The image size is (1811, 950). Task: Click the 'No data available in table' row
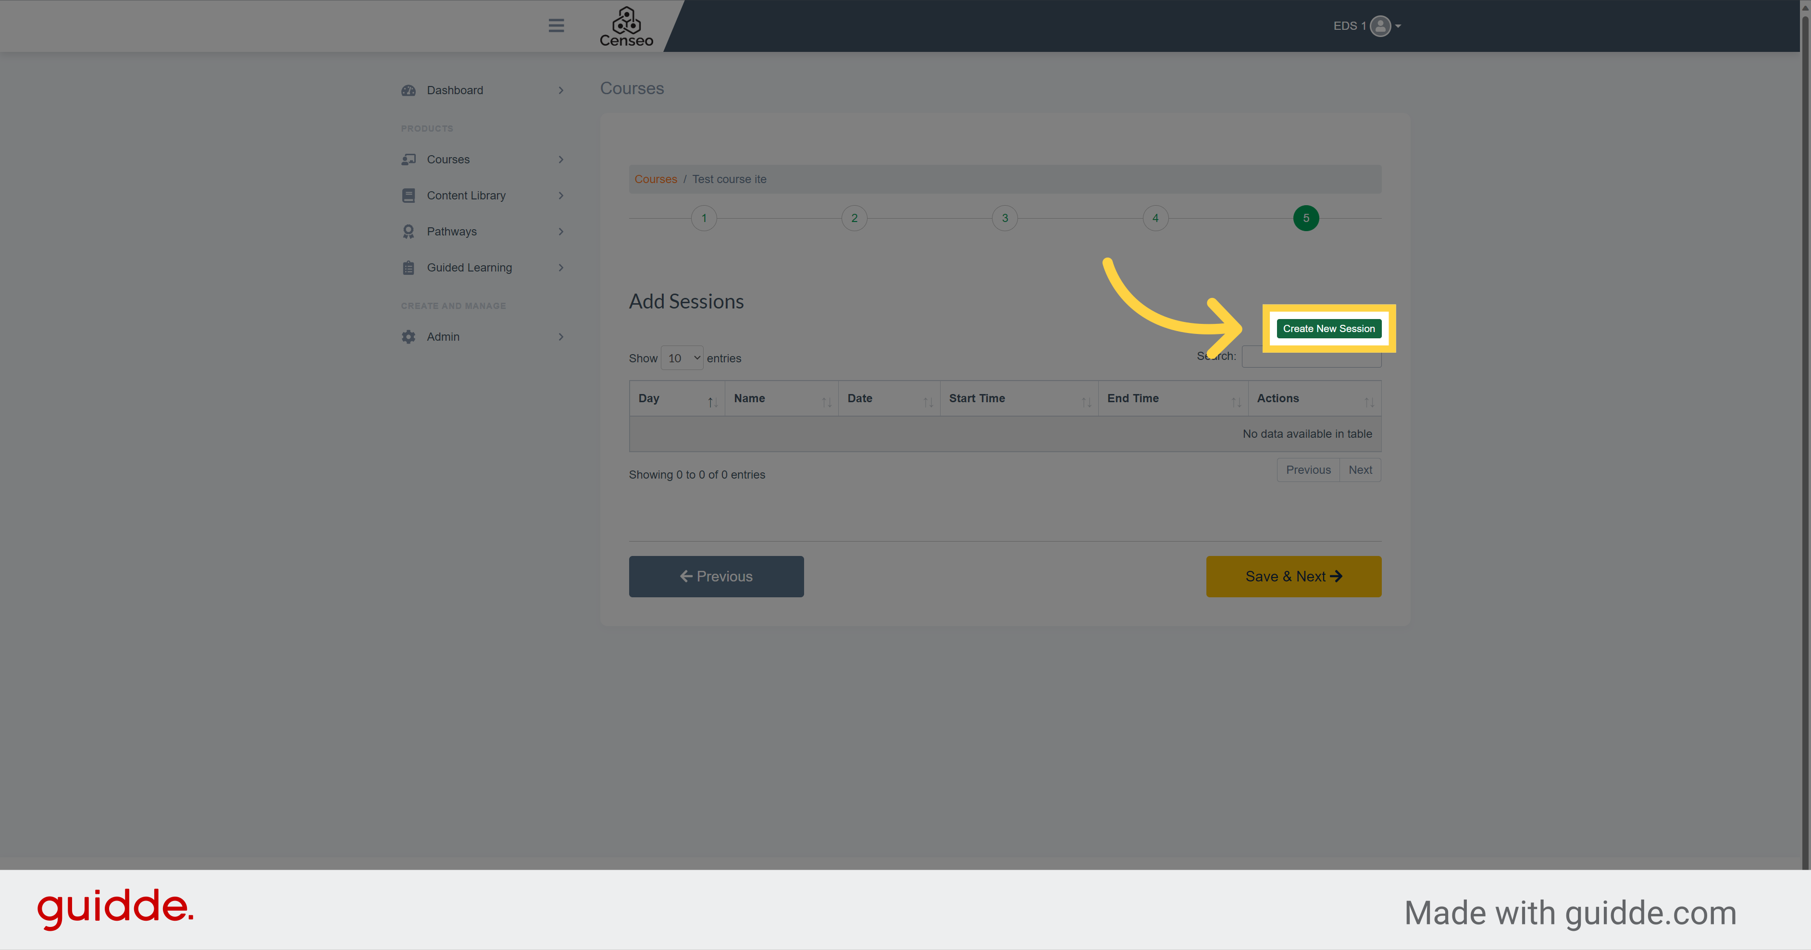[x=1005, y=433]
